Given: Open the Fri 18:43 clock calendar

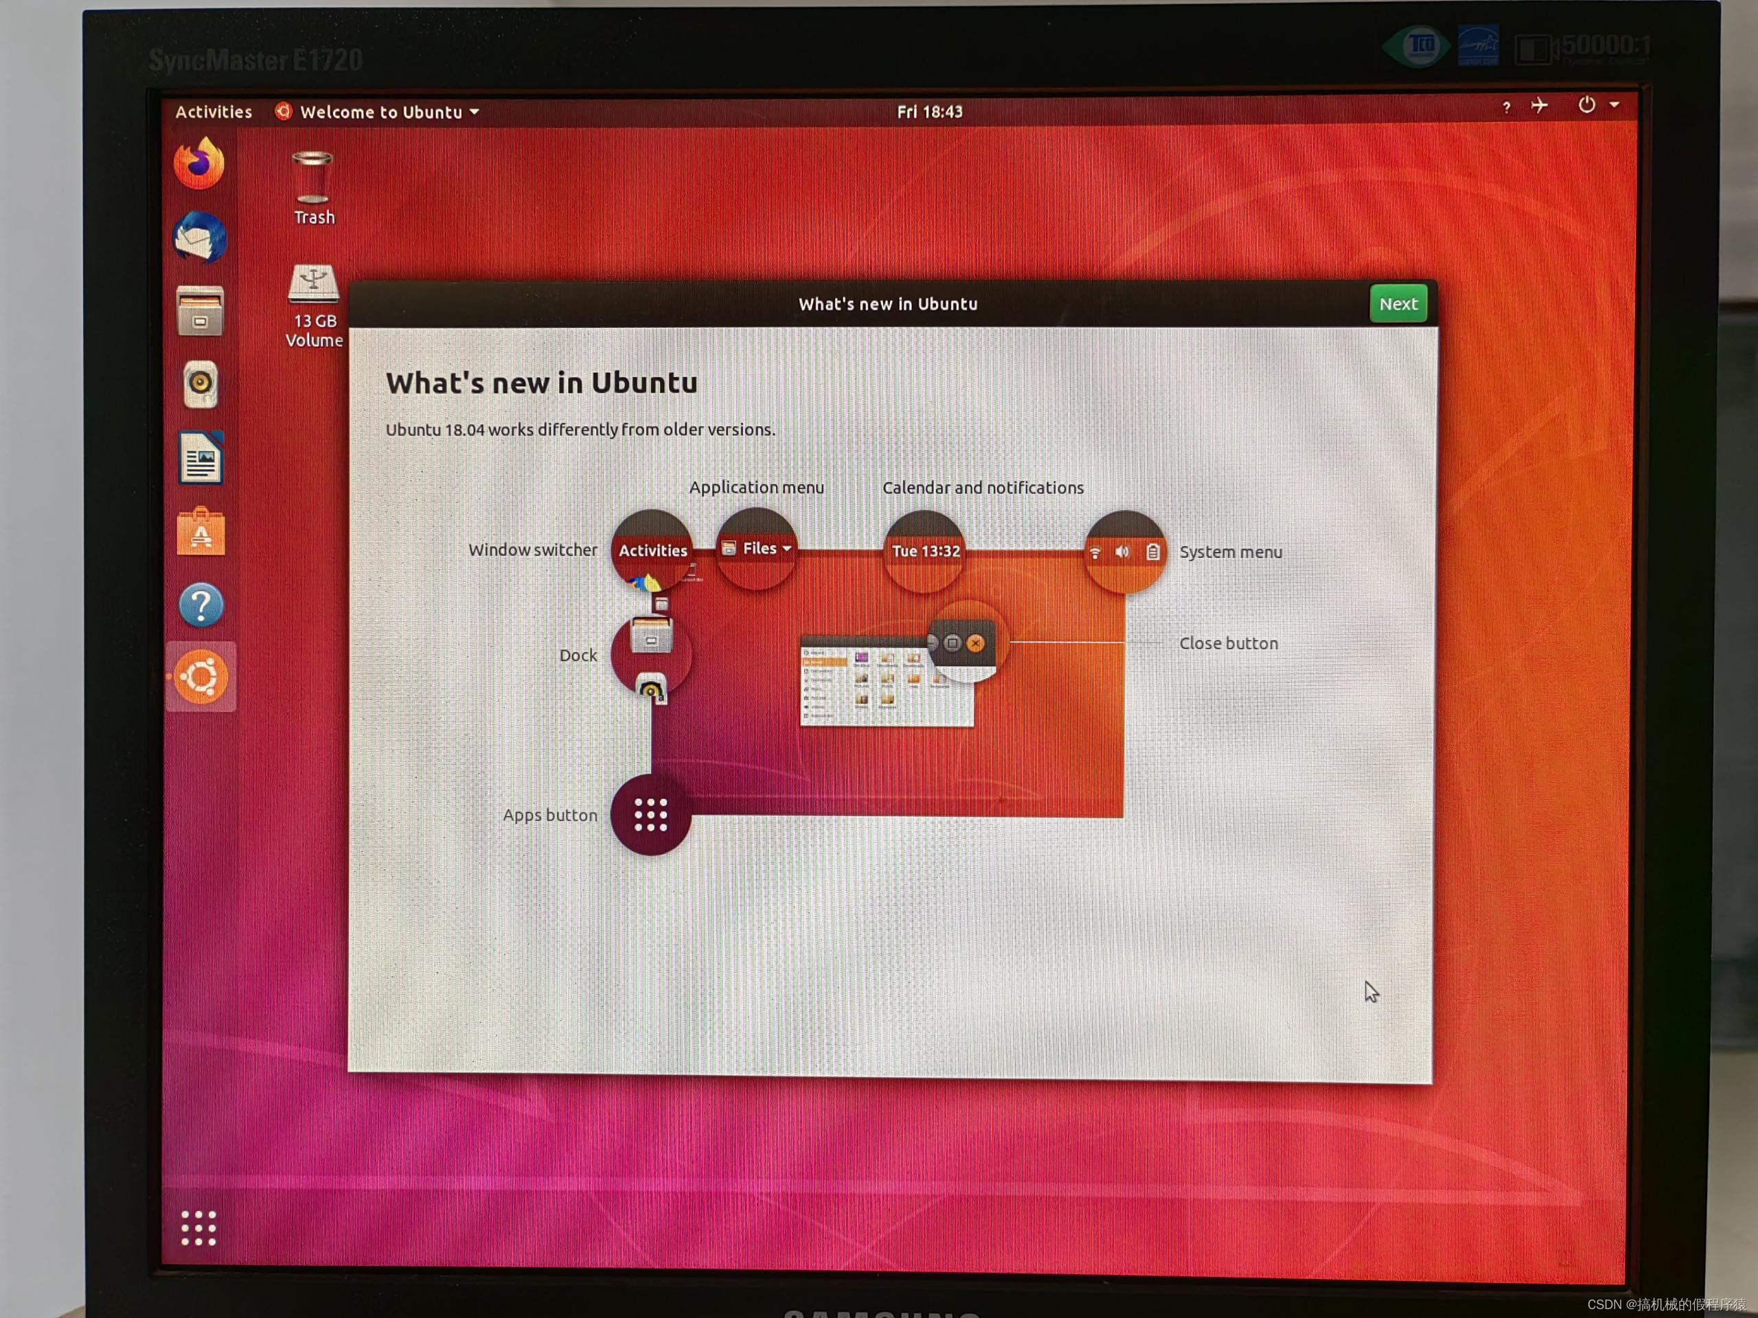Looking at the screenshot, I should (929, 112).
